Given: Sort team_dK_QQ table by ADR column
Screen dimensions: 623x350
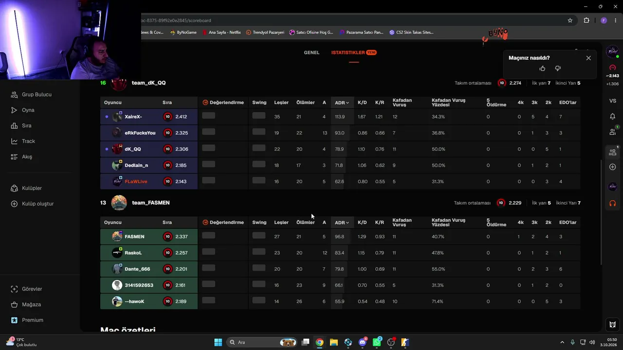Looking at the screenshot, I should click(x=342, y=103).
